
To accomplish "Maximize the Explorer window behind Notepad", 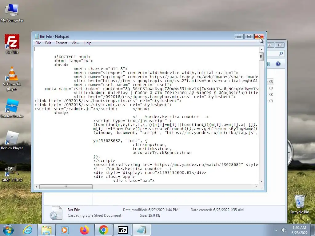I will point(270,45).
